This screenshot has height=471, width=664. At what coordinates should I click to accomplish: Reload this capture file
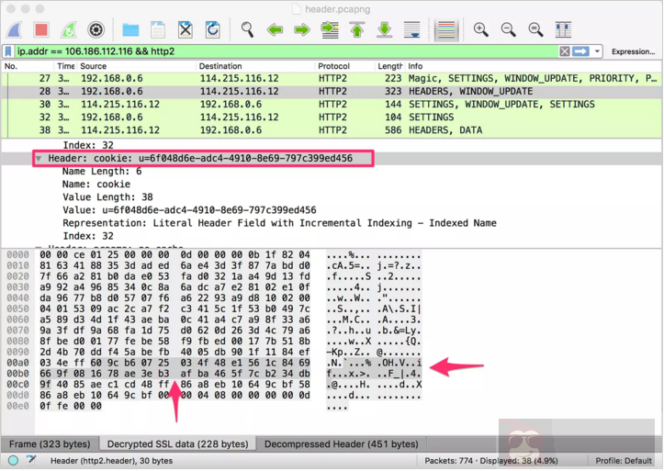[x=212, y=29]
